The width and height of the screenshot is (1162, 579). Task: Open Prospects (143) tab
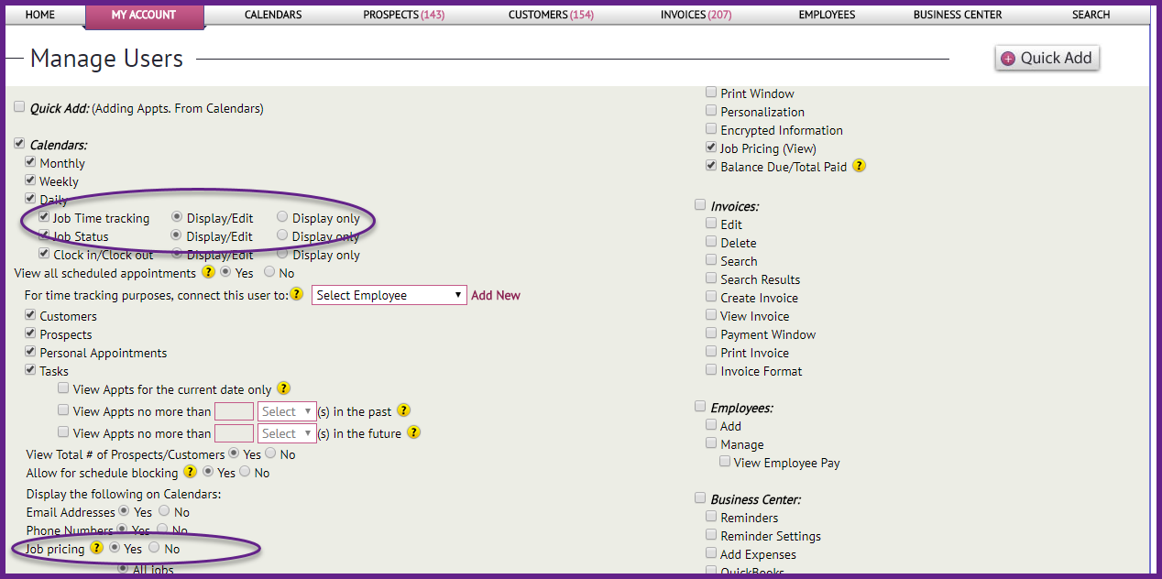tap(404, 15)
